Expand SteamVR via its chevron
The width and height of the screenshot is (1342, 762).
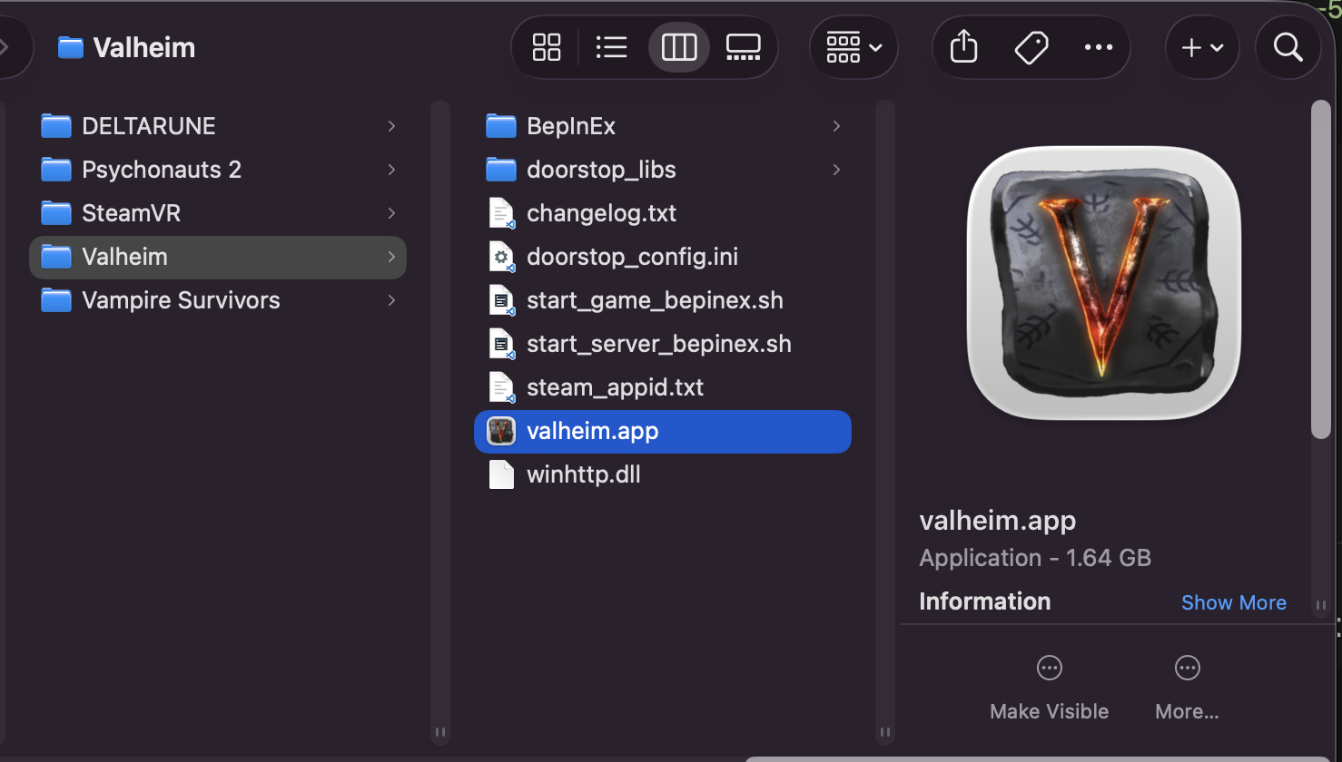pyautogui.click(x=391, y=213)
